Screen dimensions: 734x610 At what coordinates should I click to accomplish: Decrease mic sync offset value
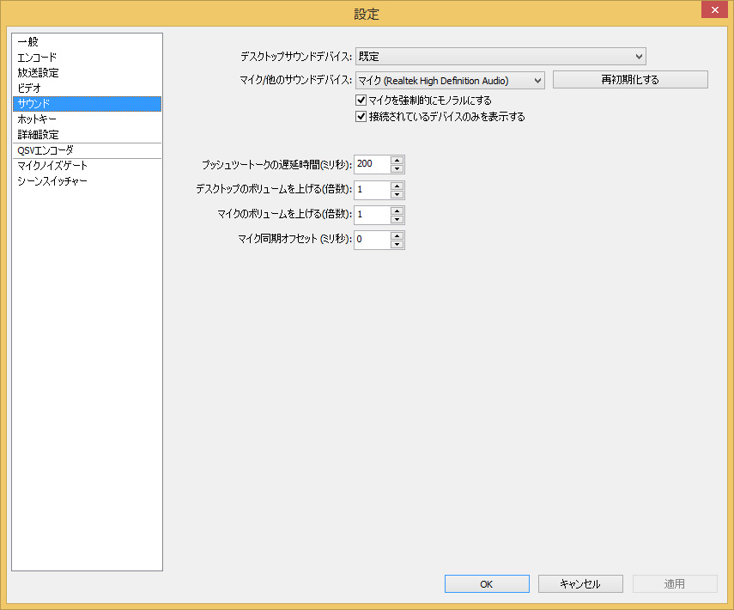tap(397, 244)
